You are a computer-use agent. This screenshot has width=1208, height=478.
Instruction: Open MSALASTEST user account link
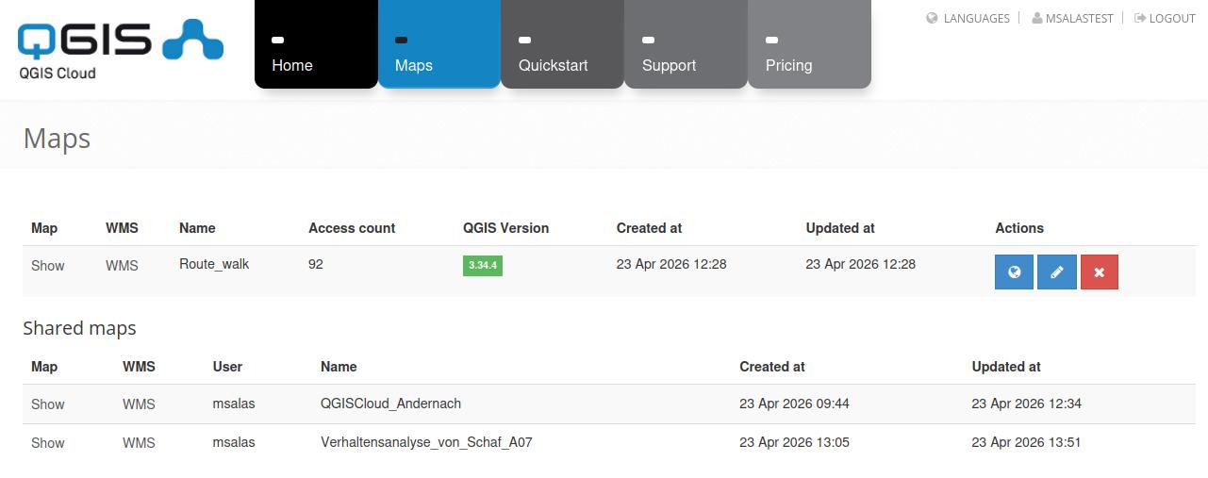click(1071, 18)
